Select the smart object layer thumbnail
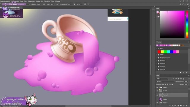The height and width of the screenshot is (107, 190). pos(161,99)
